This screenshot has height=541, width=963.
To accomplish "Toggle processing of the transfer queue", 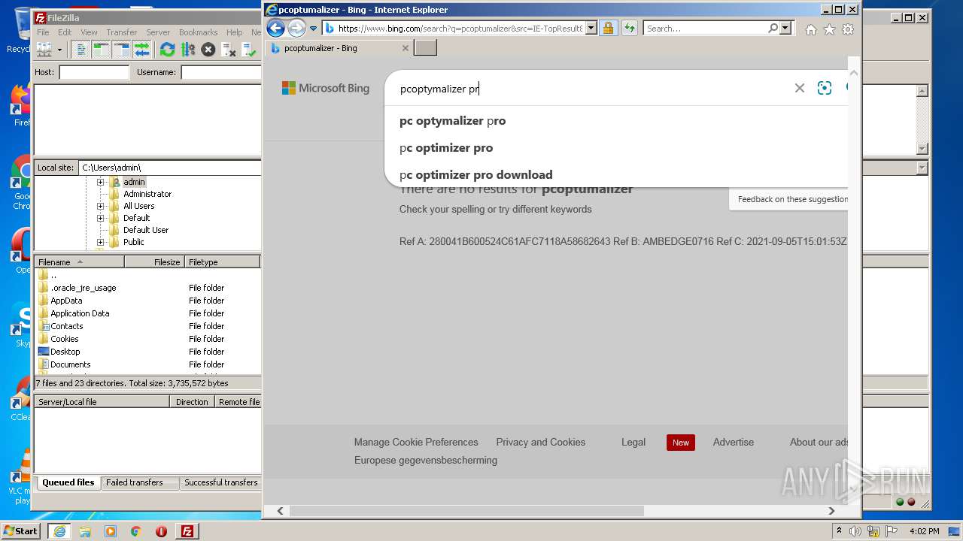I will tap(188, 50).
